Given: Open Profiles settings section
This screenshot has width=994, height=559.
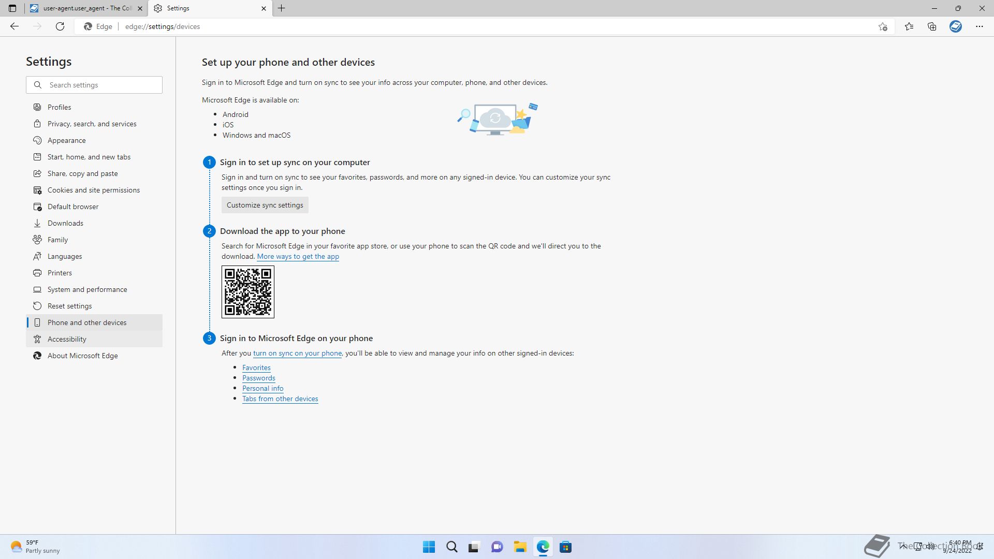Looking at the screenshot, I should (94, 107).
